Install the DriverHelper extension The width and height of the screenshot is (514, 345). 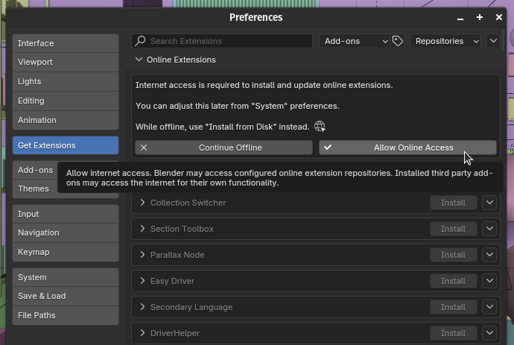coord(453,333)
